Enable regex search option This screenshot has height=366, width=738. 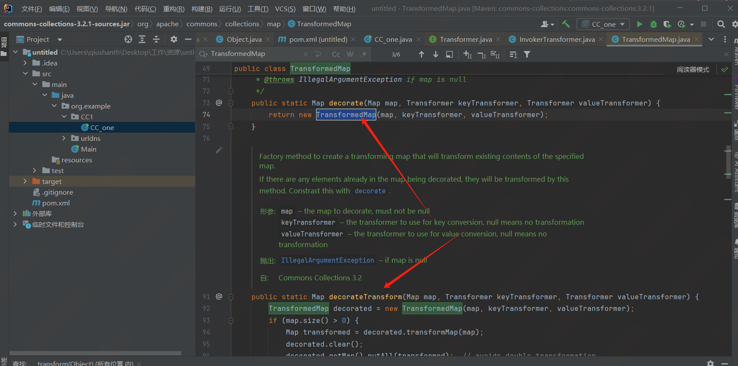click(x=364, y=54)
